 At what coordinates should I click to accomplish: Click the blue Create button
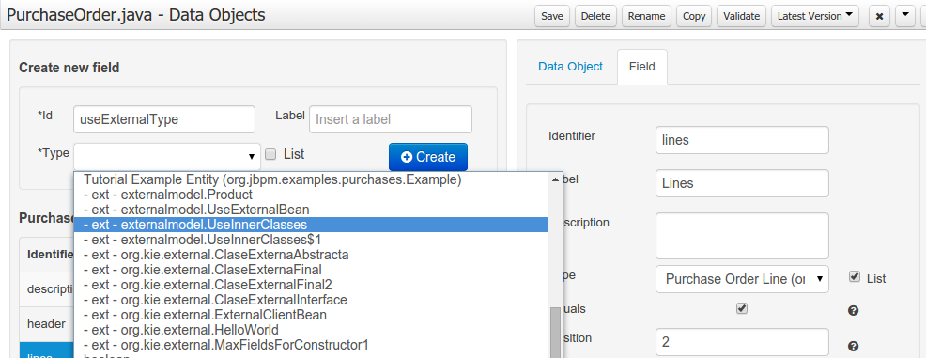click(428, 157)
